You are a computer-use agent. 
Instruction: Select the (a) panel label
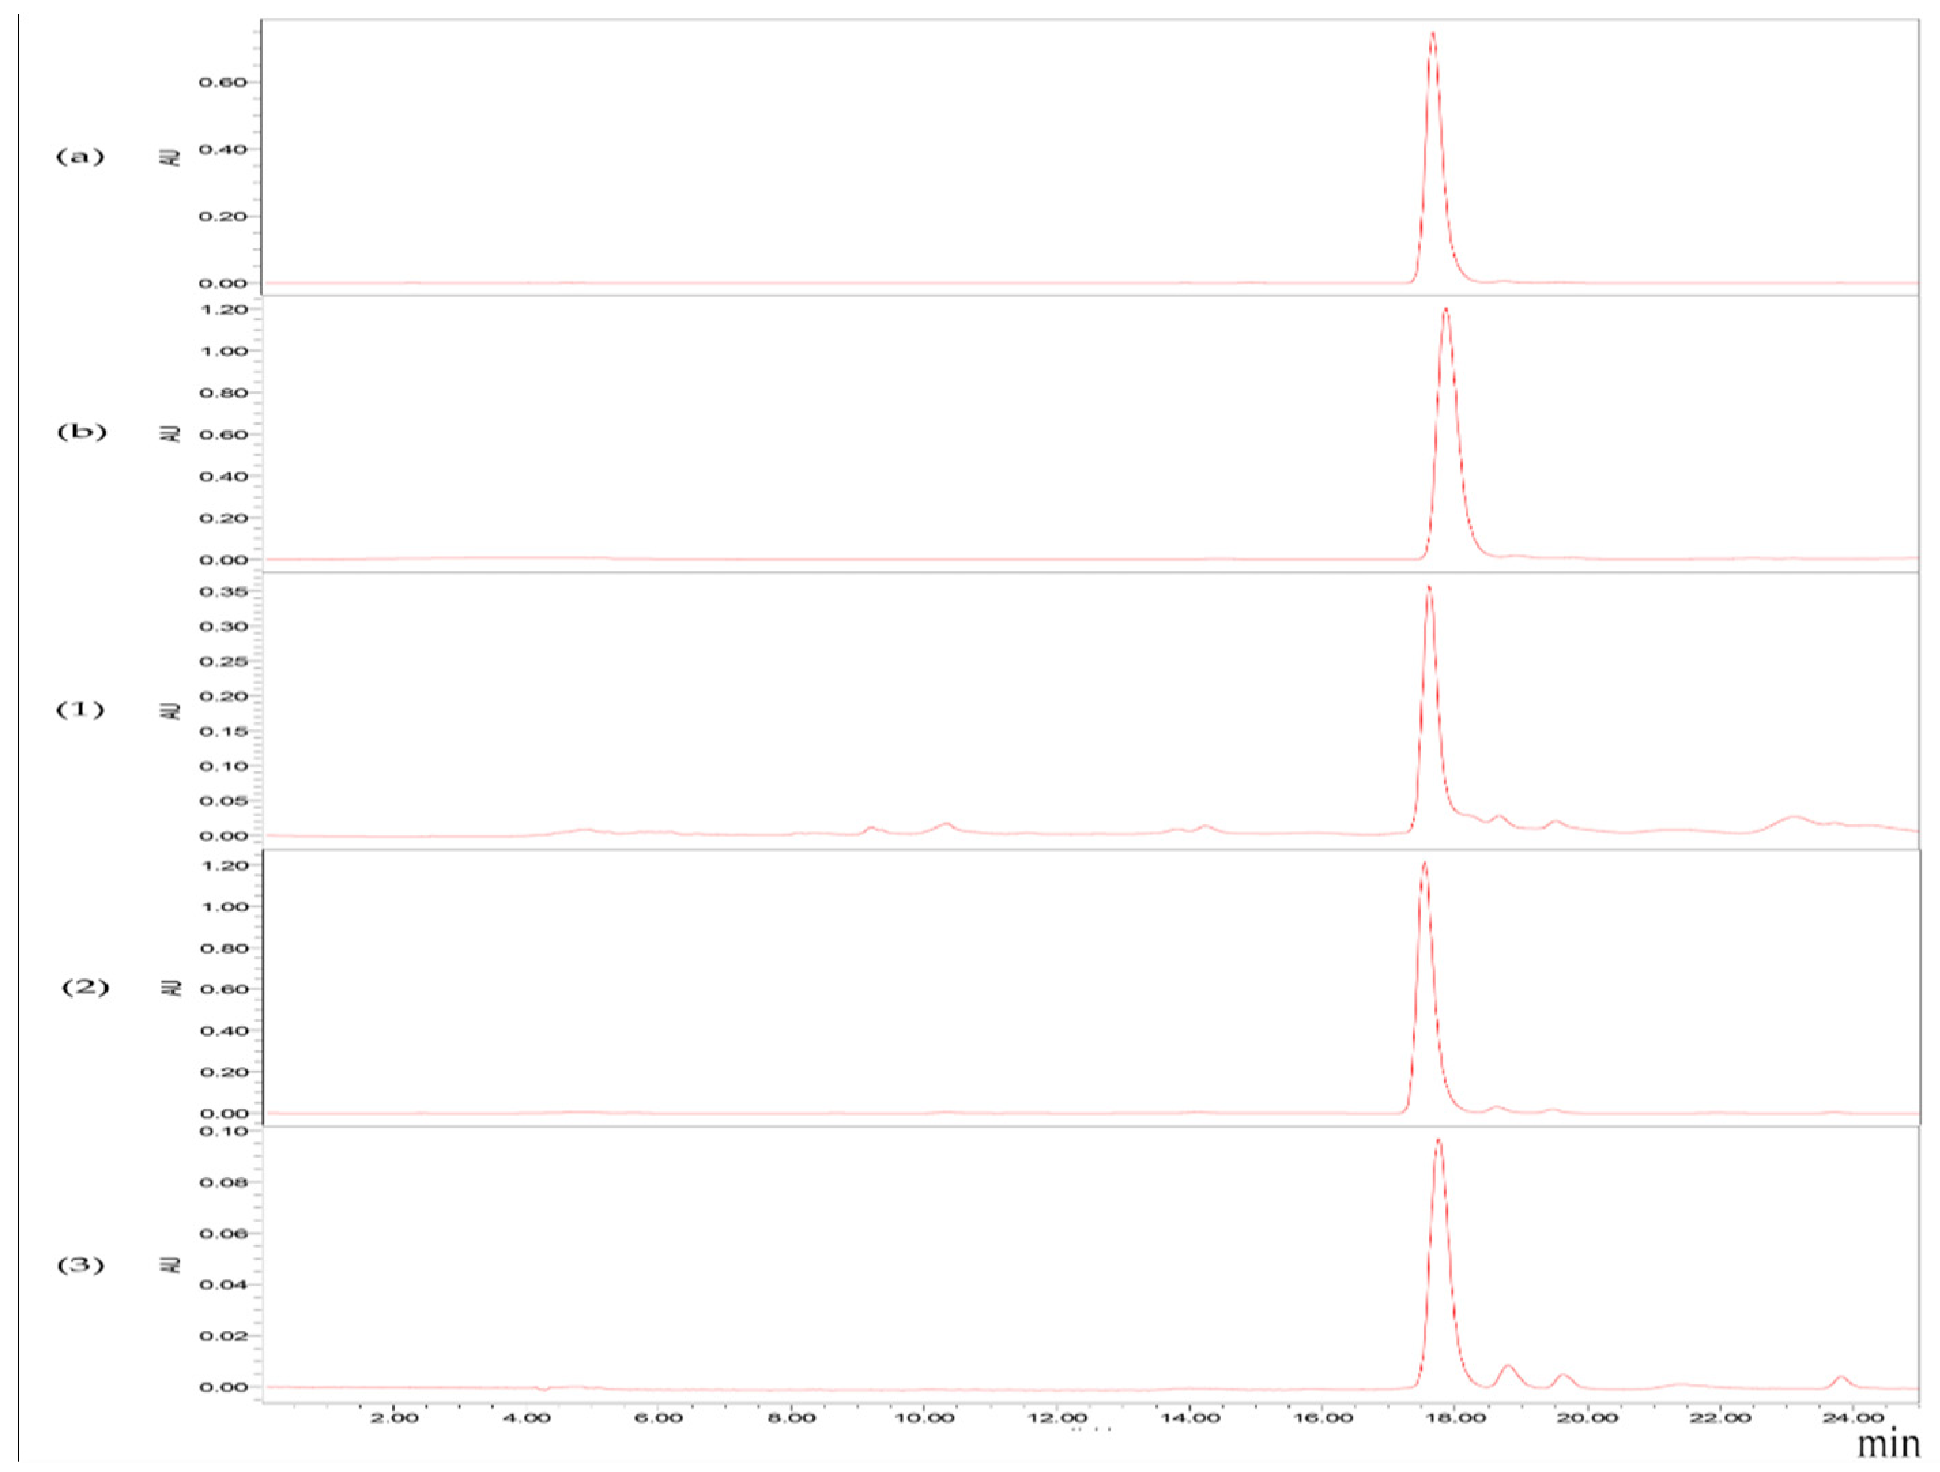pyautogui.click(x=80, y=157)
